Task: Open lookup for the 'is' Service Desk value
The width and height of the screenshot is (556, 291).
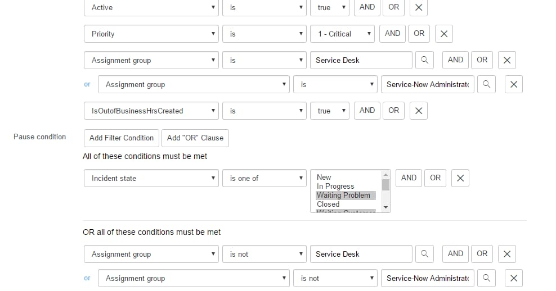Action: 424,60
